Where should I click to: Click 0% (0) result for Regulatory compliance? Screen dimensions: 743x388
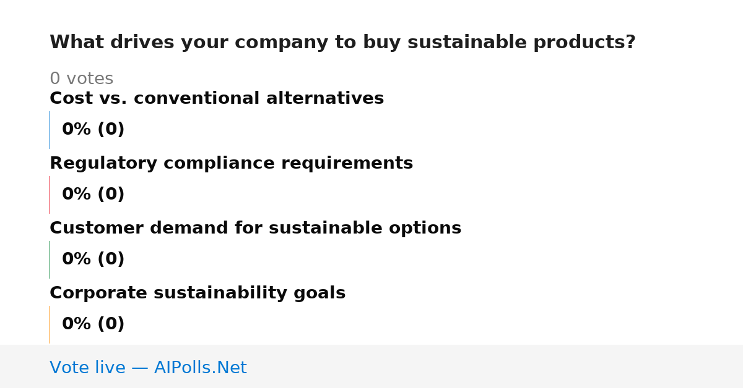tap(93, 195)
